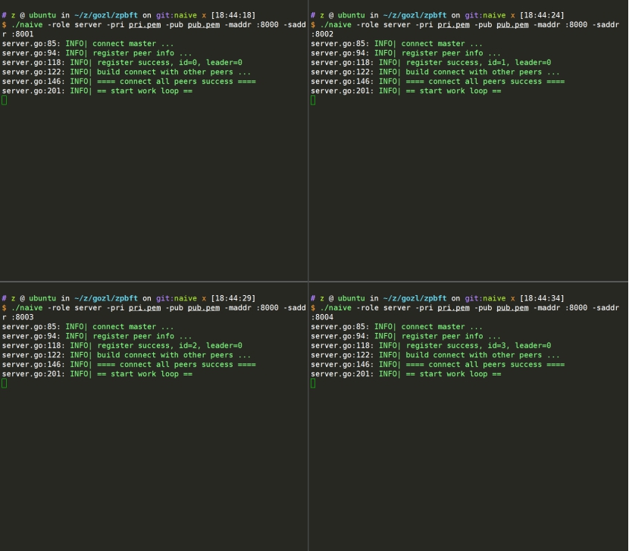The width and height of the screenshot is (629, 551).
Task: Click the 'id=1, leader=0' register success line
Action: click(431, 63)
